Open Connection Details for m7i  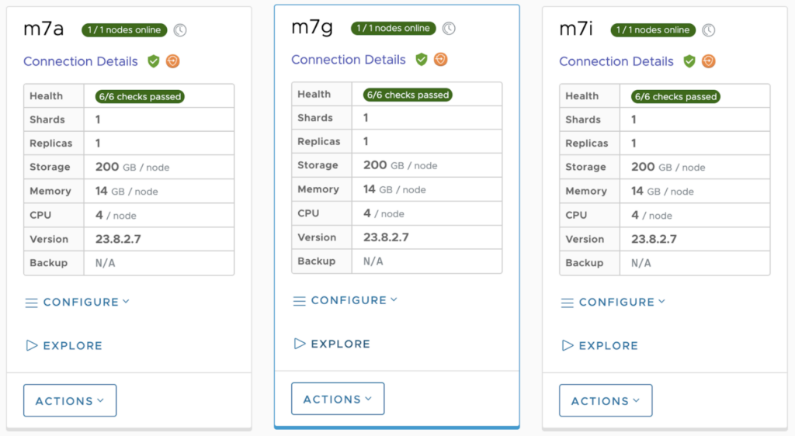pyautogui.click(x=616, y=61)
